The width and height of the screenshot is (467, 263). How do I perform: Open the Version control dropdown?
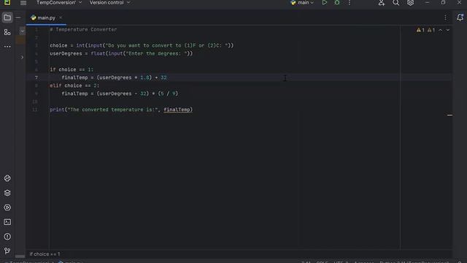(109, 3)
